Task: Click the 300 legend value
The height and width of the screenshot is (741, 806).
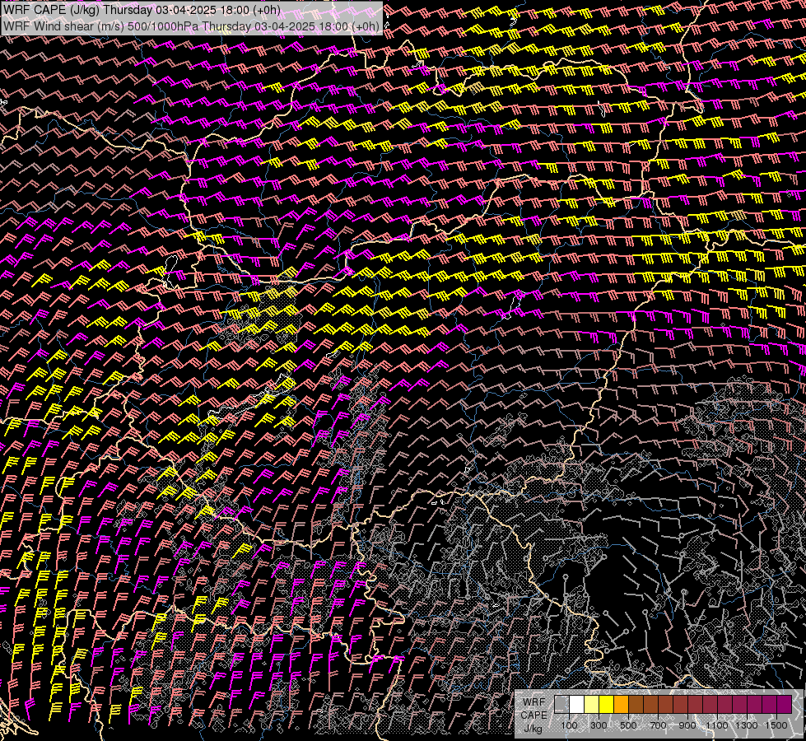Action: pos(599,725)
